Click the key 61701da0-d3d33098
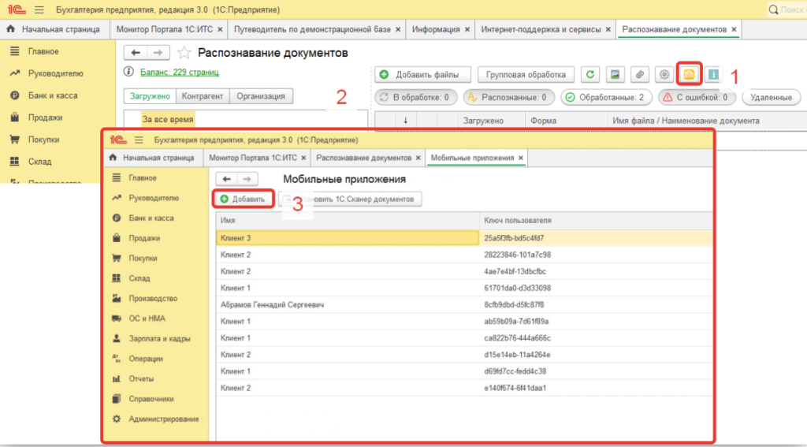807x447 pixels. (517, 288)
